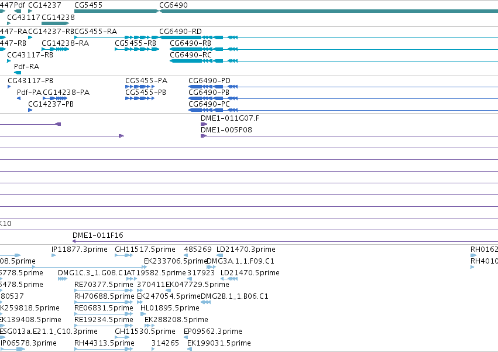498x352 pixels.
Task: Click the DME1-005P08 clone arrow glyph
Action: pos(204,136)
